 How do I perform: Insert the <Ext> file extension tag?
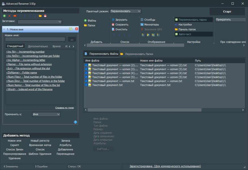[x=28, y=68]
